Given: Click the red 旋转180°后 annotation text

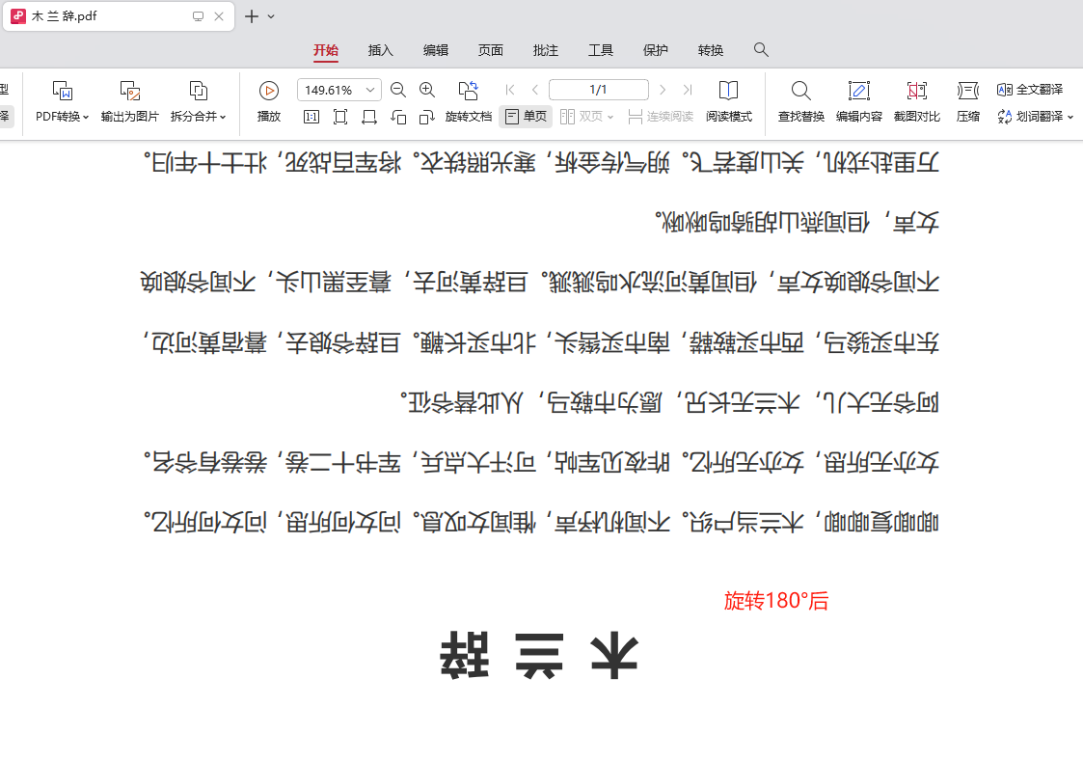Looking at the screenshot, I should coord(776,601).
